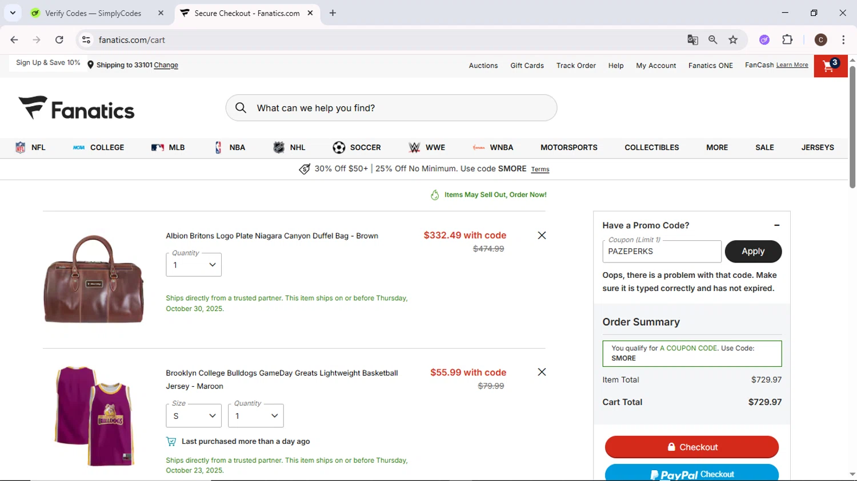
Task: Click the promo tag icon in banner
Action: coord(305,169)
